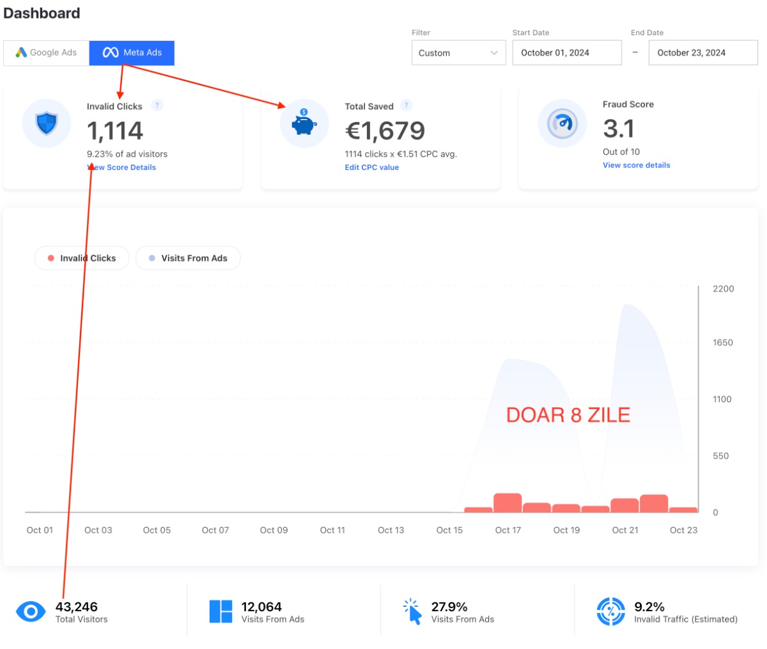Image resolution: width=767 pixels, height=649 pixels.
Task: Click the 43,246 total visitors number
Action: [x=77, y=607]
